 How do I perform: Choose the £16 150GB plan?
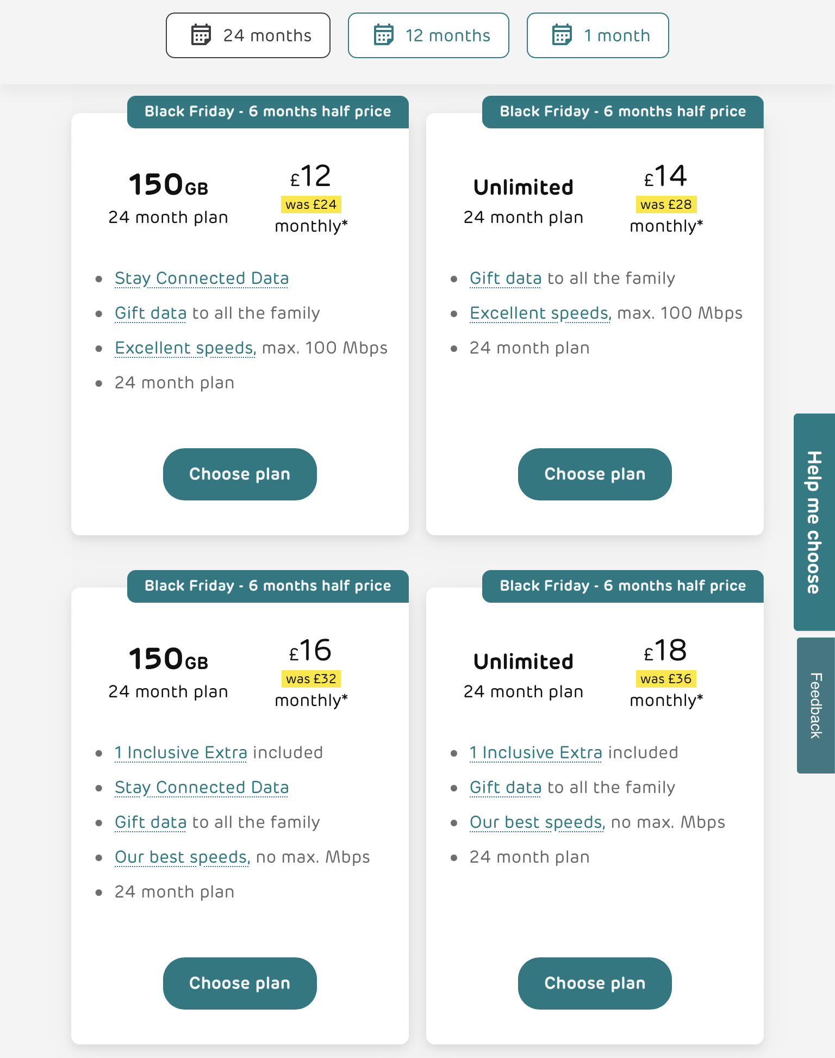tap(240, 983)
